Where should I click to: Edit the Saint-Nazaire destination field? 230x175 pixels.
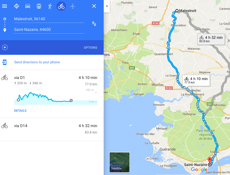[49, 30]
